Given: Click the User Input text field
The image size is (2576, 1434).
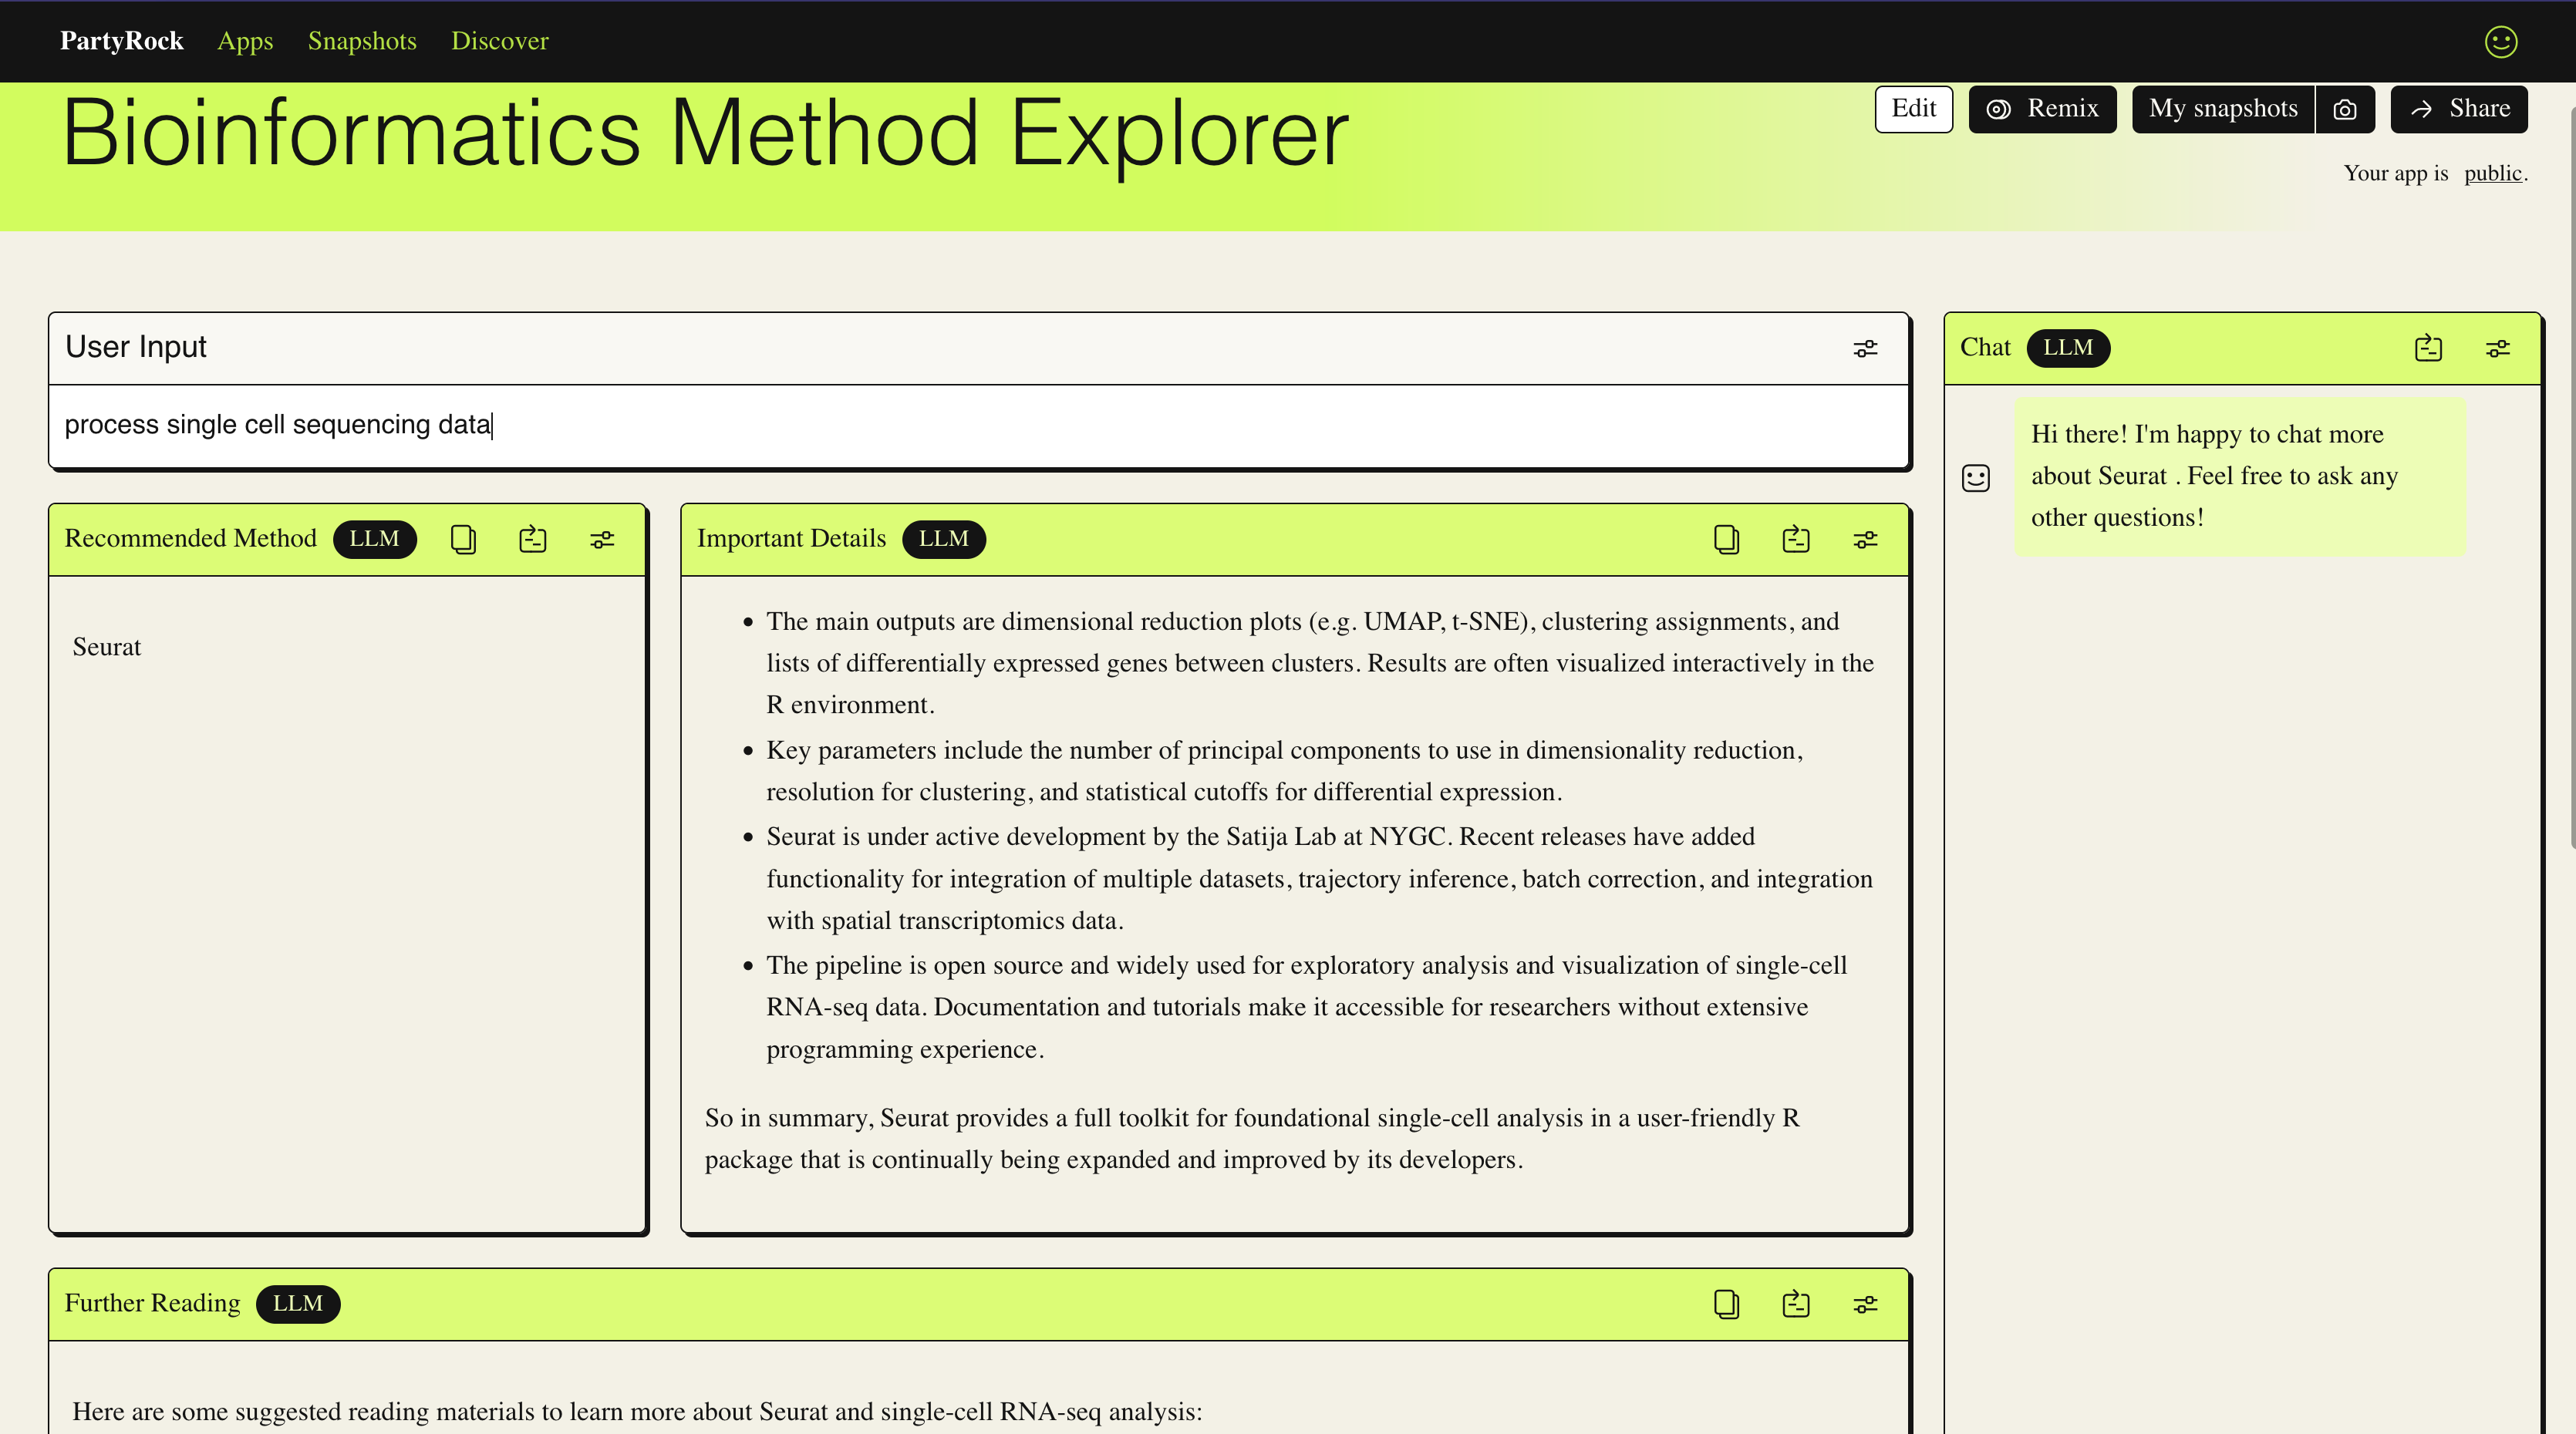Looking at the screenshot, I should pos(900,425).
